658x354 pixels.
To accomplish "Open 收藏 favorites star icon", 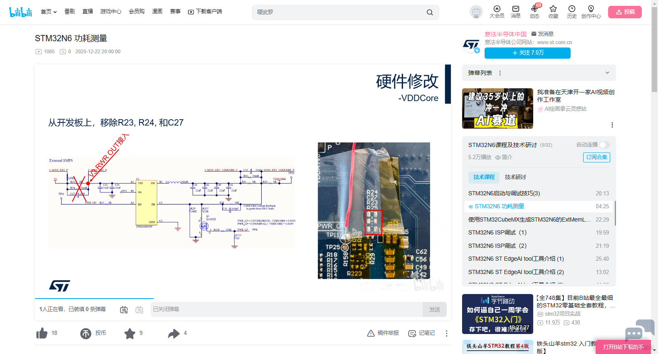I will 553,12.
